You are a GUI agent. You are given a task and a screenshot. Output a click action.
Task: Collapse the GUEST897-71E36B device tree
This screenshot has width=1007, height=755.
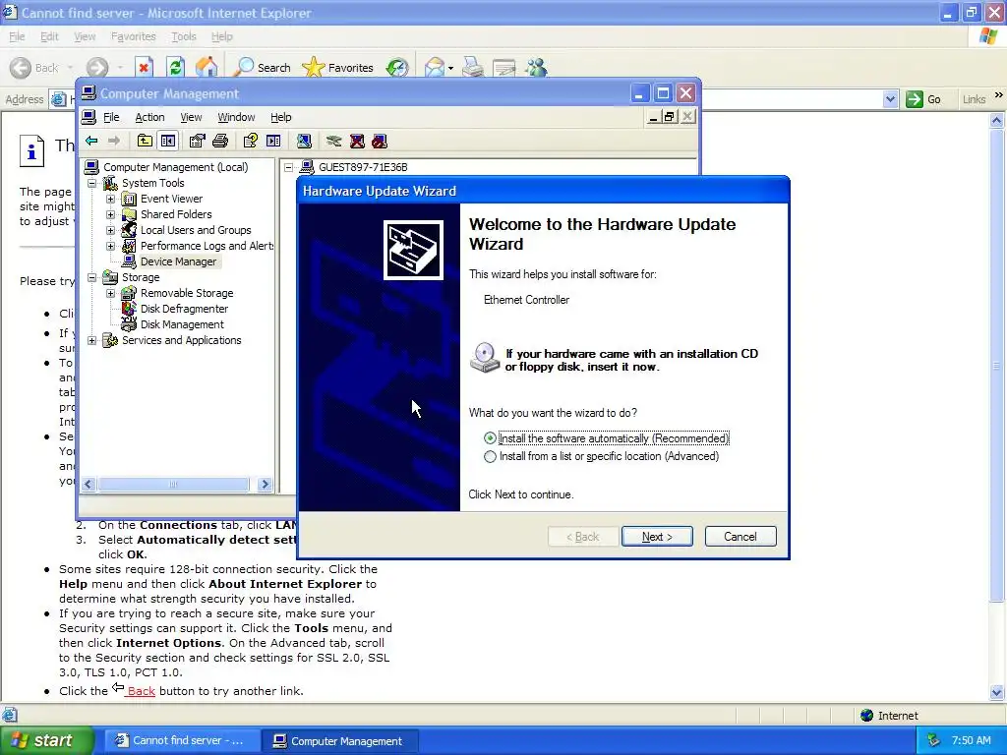[x=289, y=167]
